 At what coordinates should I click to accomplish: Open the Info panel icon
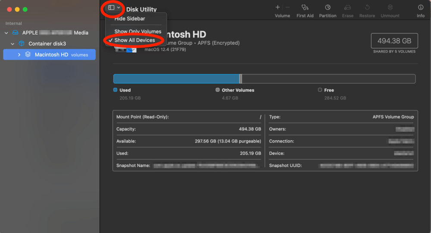point(421,7)
